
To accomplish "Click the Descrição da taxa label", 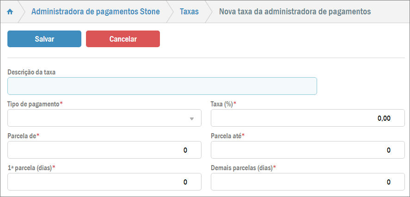I will coord(32,72).
